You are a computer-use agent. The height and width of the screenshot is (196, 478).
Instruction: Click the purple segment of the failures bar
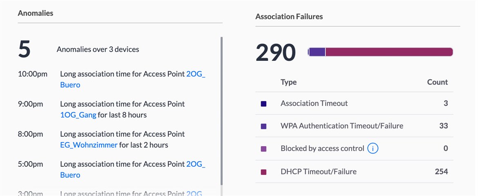(x=317, y=52)
